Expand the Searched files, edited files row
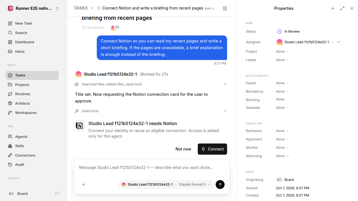 (x=151, y=84)
